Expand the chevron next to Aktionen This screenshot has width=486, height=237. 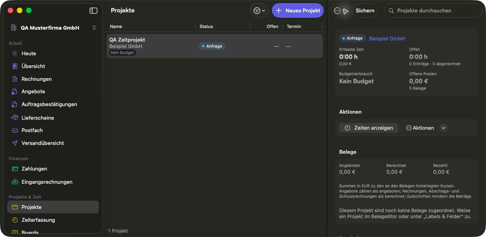[443, 128]
